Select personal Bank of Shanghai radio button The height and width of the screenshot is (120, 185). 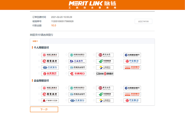94,67
